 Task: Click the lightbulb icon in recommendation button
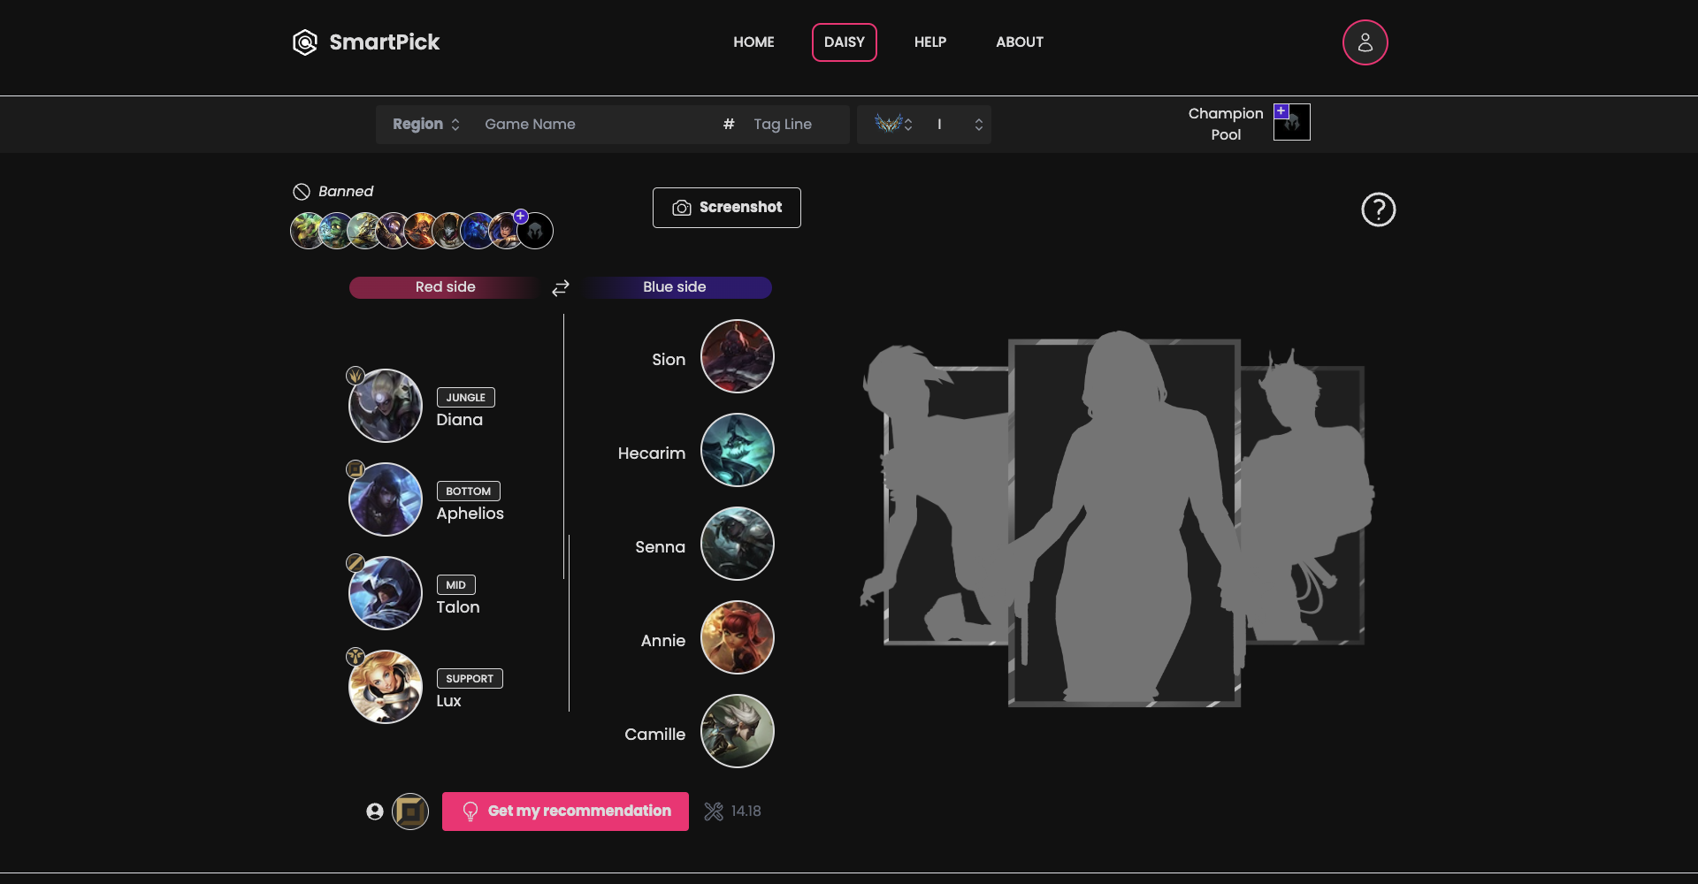(470, 812)
